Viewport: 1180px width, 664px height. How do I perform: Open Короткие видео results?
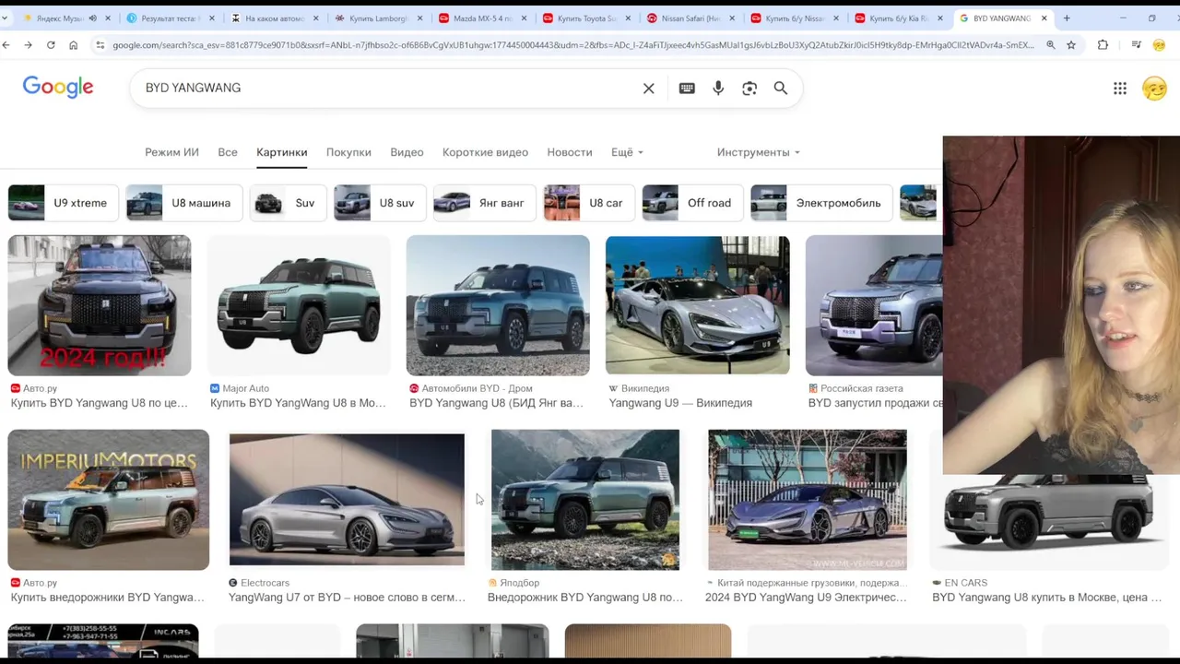pos(485,152)
